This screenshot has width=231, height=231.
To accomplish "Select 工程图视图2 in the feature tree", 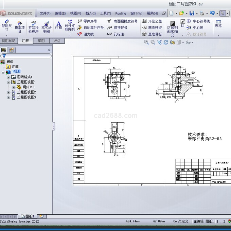I will 26,92.
